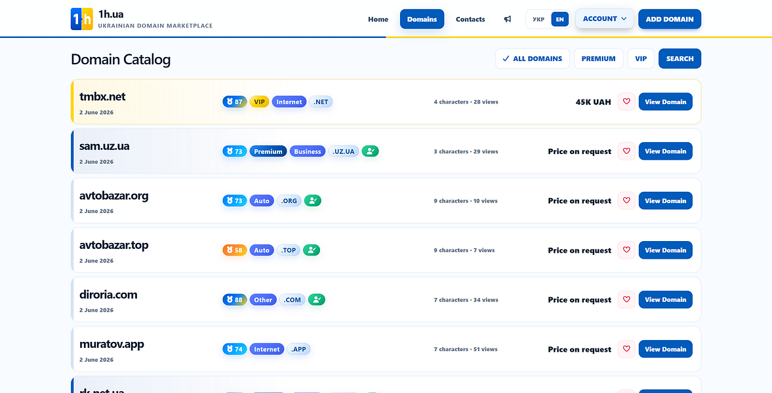Image resolution: width=772 pixels, height=393 pixels.
Task: Favorite avtobazar.org with the heart icon
Action: click(626, 200)
